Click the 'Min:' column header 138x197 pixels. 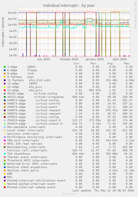tap(94, 64)
